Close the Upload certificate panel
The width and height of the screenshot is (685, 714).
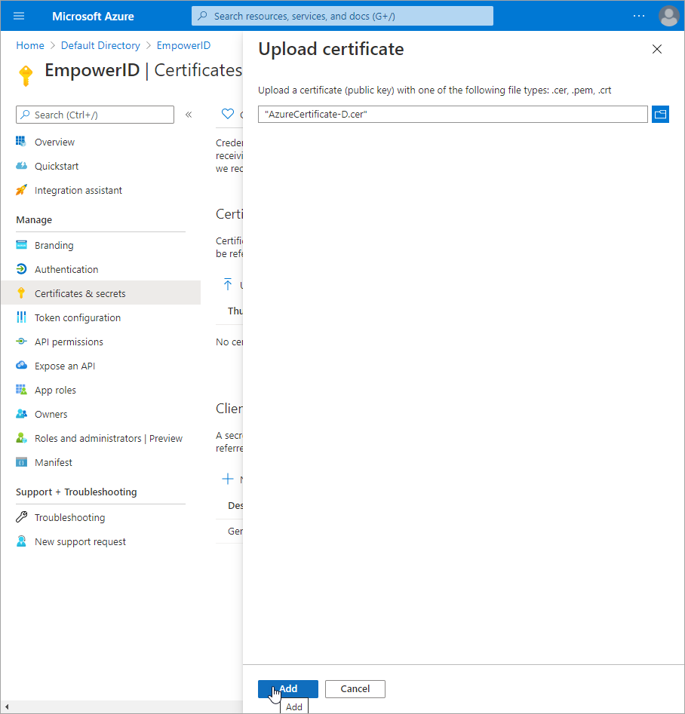coord(656,50)
